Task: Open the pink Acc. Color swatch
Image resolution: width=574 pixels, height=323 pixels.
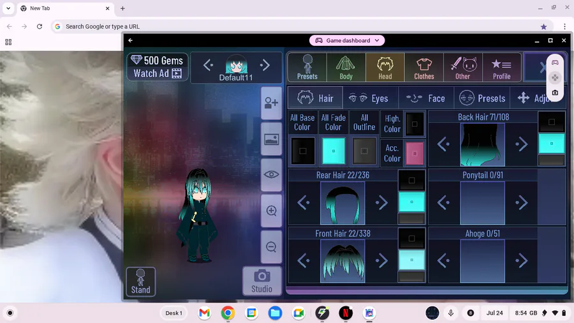Action: 415,153
